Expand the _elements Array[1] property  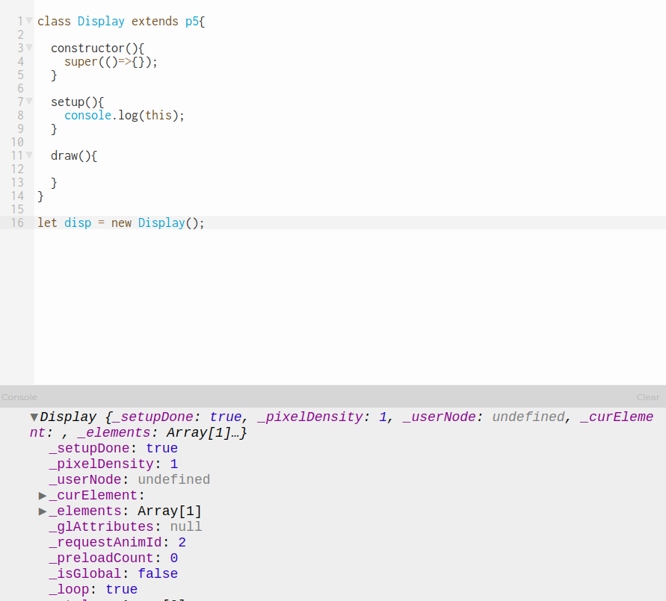tap(43, 511)
